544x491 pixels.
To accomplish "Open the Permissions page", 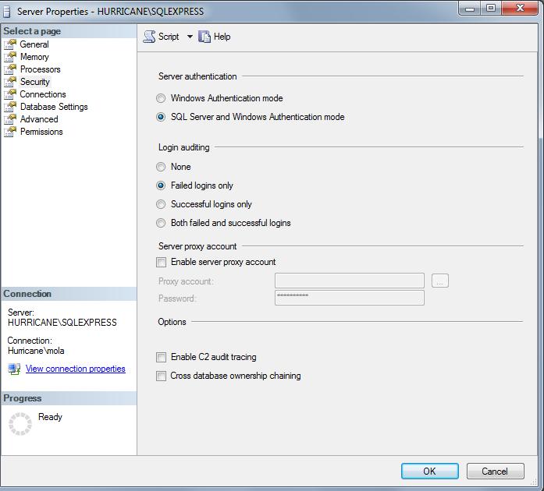I will (x=41, y=132).
